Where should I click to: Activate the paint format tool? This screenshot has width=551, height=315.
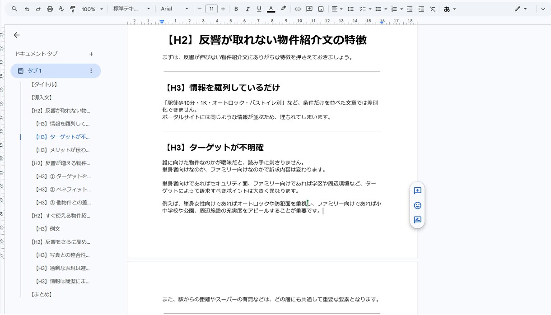click(73, 9)
